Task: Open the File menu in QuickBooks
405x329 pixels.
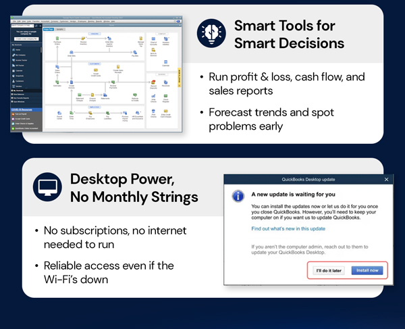Action: (14, 22)
